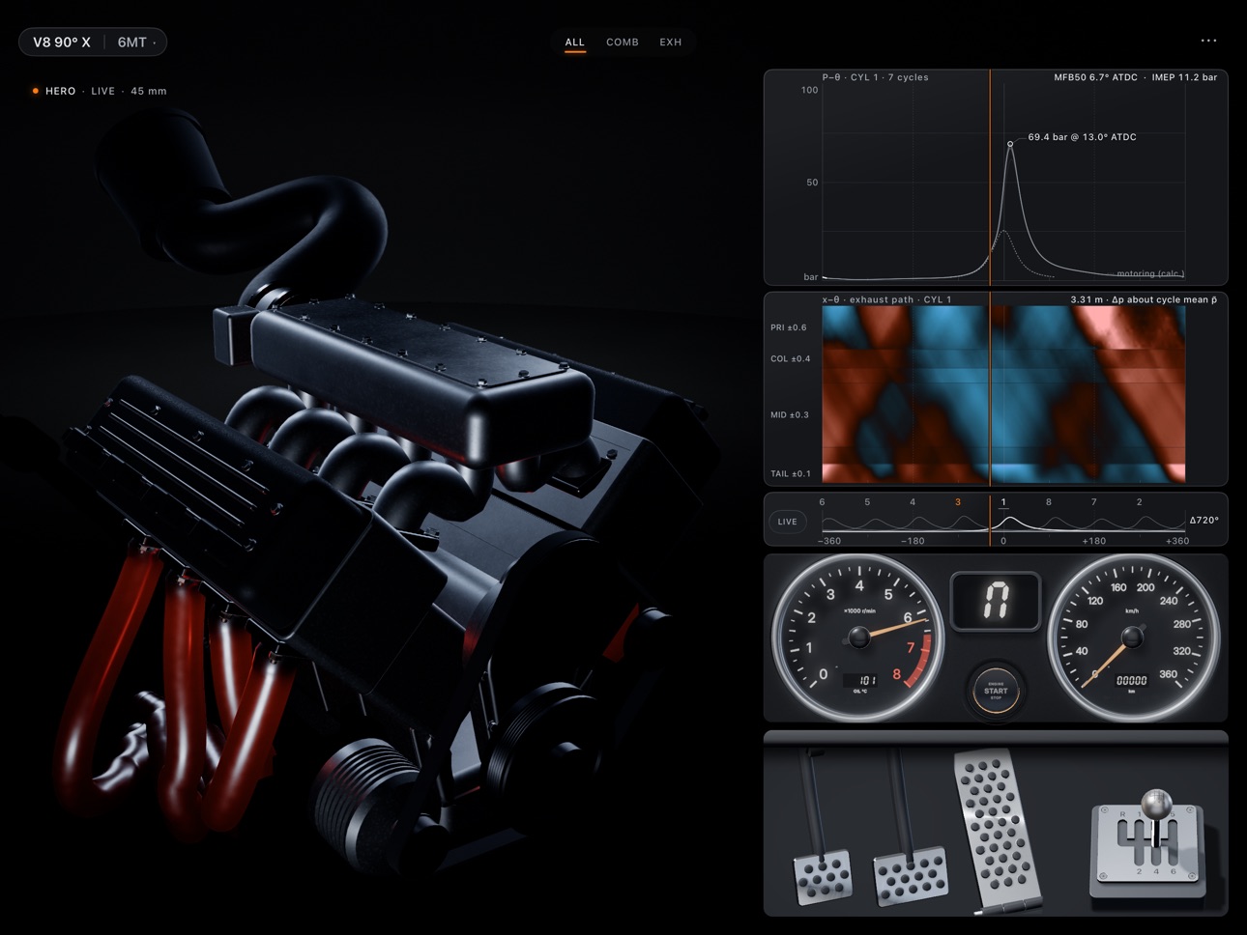Select cylinder 7 in the firing order strip
Image resolution: width=1247 pixels, height=935 pixels.
[1094, 502]
